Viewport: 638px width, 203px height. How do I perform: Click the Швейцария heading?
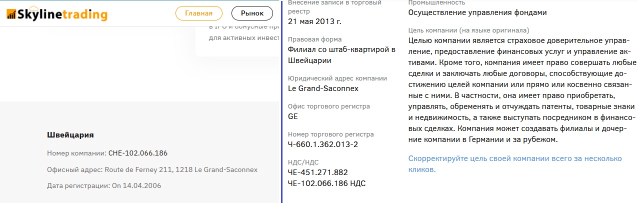pos(70,135)
